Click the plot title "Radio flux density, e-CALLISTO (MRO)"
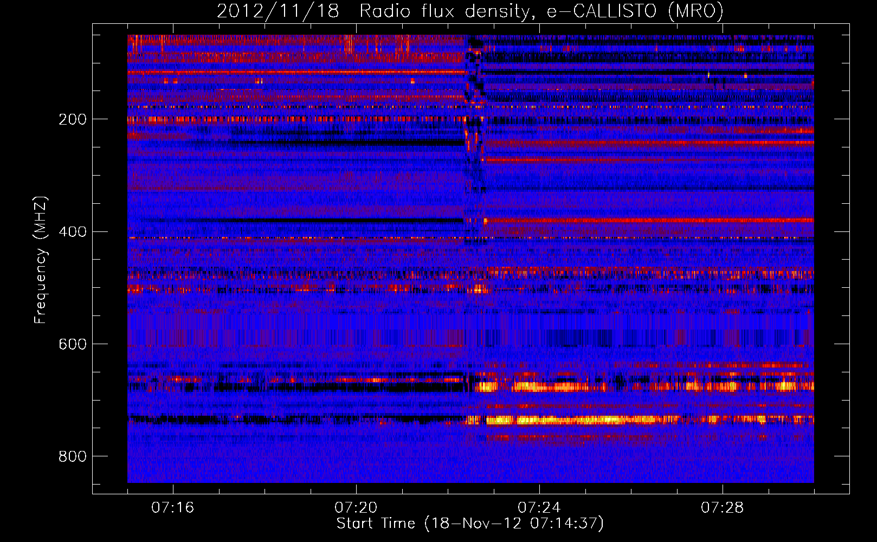The width and height of the screenshot is (877, 542). (541, 11)
